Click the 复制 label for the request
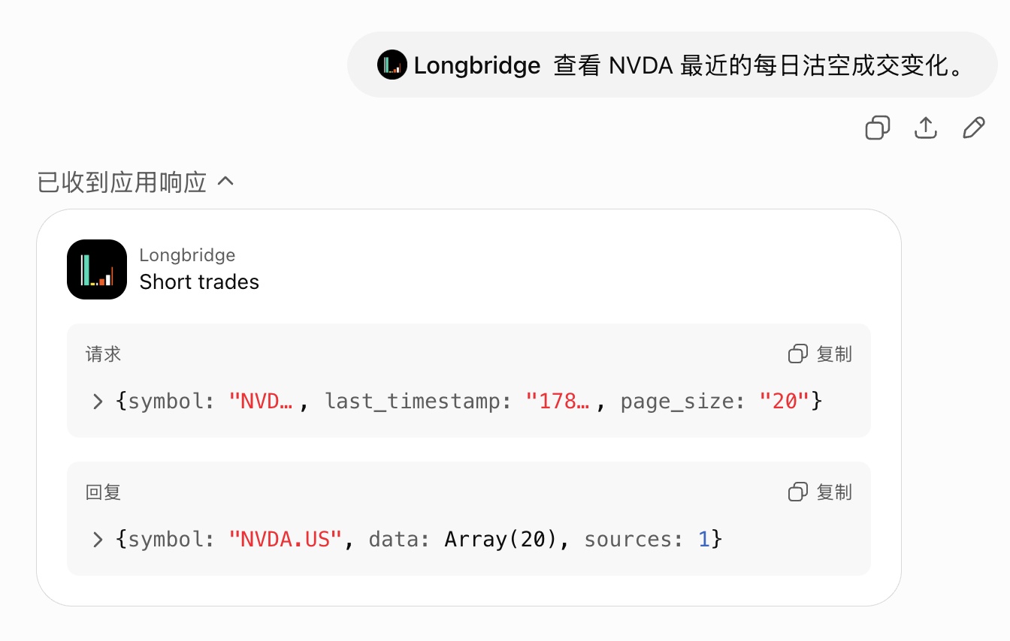The image size is (1010, 641). click(834, 354)
